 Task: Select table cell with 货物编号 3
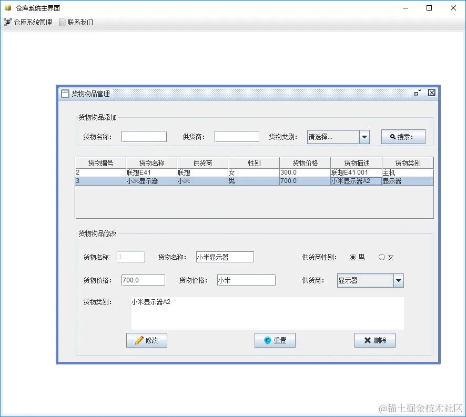click(x=100, y=181)
